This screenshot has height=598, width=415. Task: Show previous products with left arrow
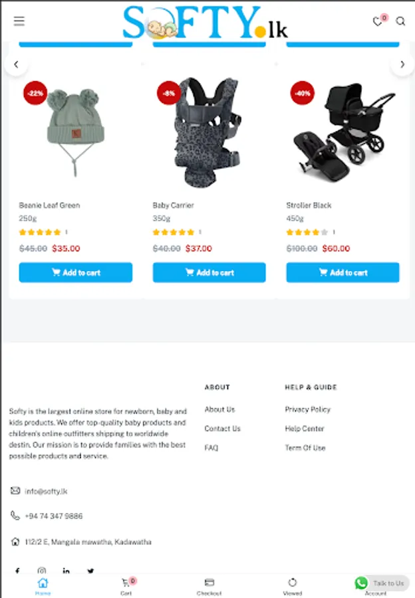(16, 64)
